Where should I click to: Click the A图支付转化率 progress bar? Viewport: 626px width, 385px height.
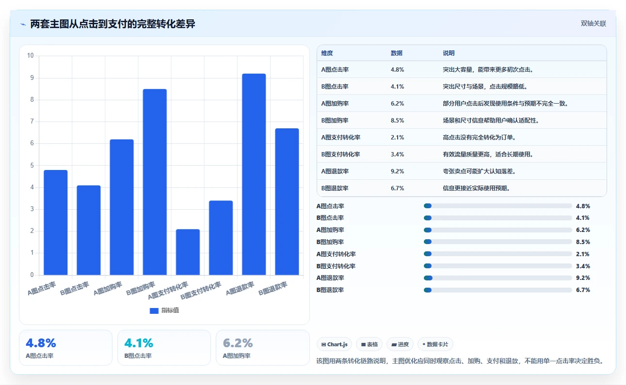coord(498,254)
